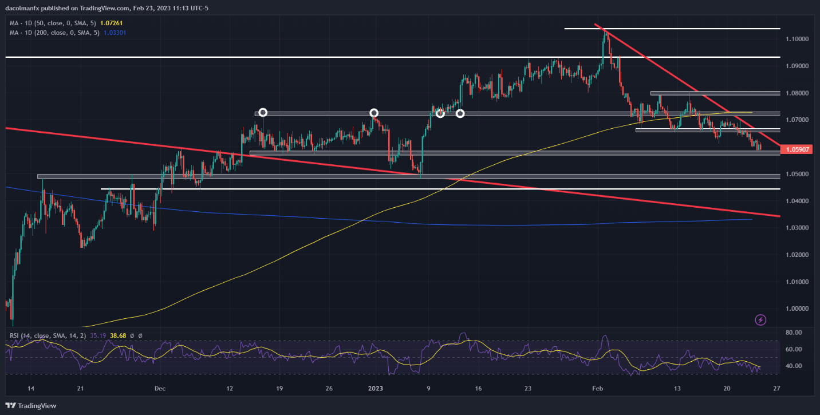This screenshot has width=820, height=415.
Task: Click the 1.07000 price axis label
Action: click(x=798, y=120)
